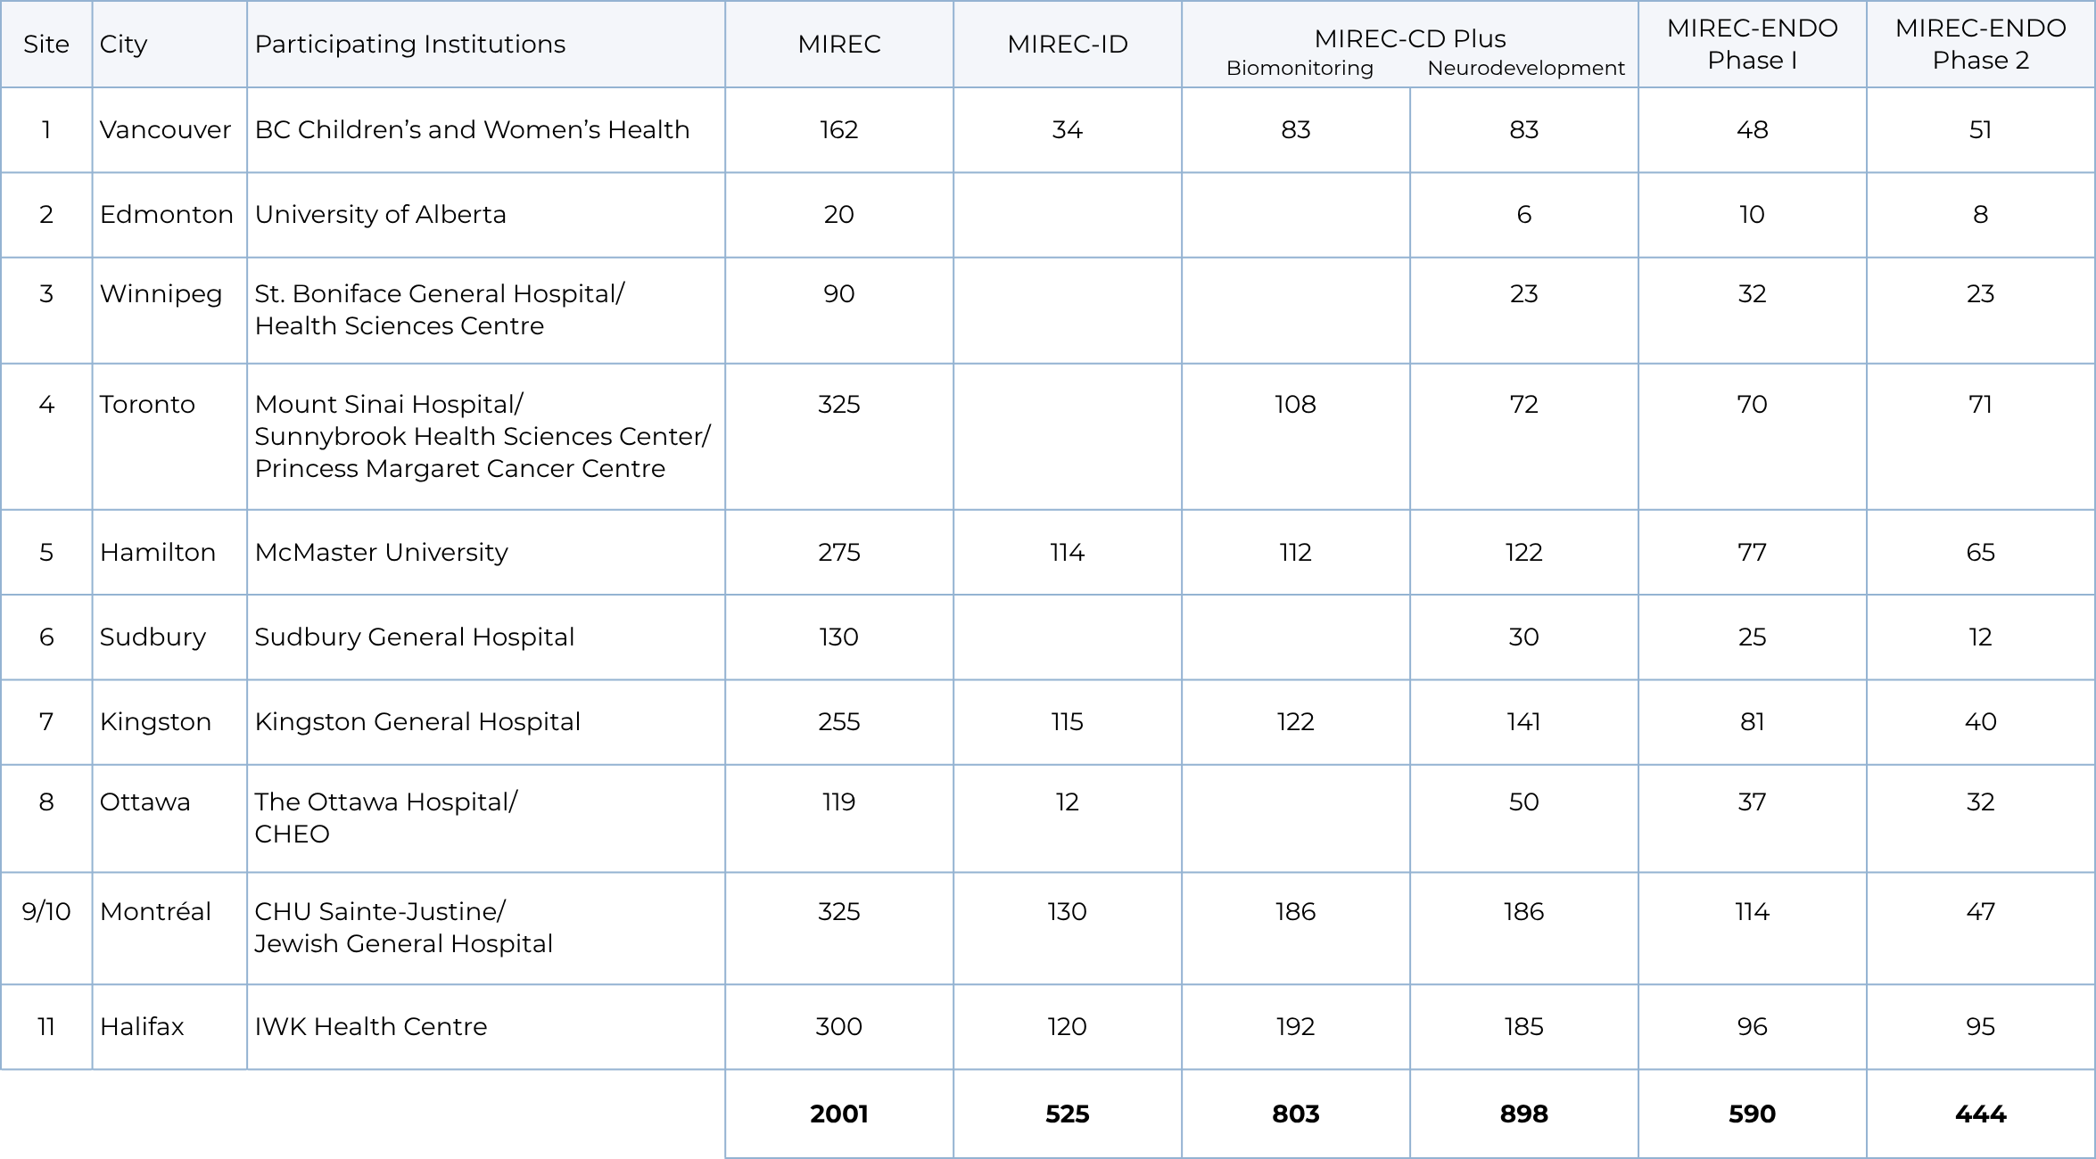This screenshot has height=1159, width=2096.
Task: Select the Phase I total 590
Action: [x=1753, y=1114]
